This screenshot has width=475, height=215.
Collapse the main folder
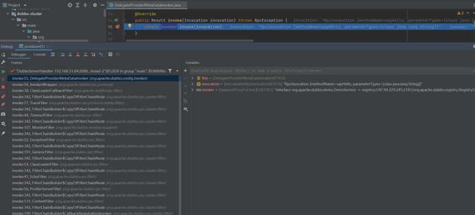click(18, 25)
